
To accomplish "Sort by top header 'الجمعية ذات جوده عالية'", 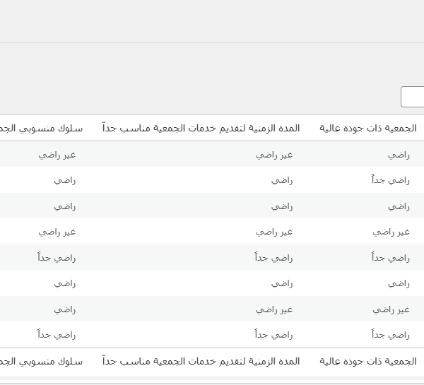I will click(368, 128).
